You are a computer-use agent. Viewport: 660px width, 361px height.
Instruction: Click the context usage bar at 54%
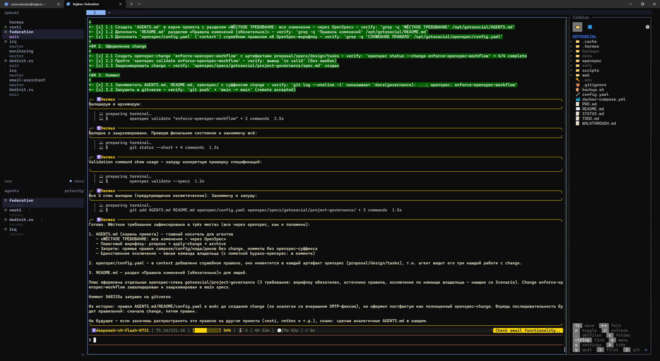pyautogui.click(x=207, y=330)
